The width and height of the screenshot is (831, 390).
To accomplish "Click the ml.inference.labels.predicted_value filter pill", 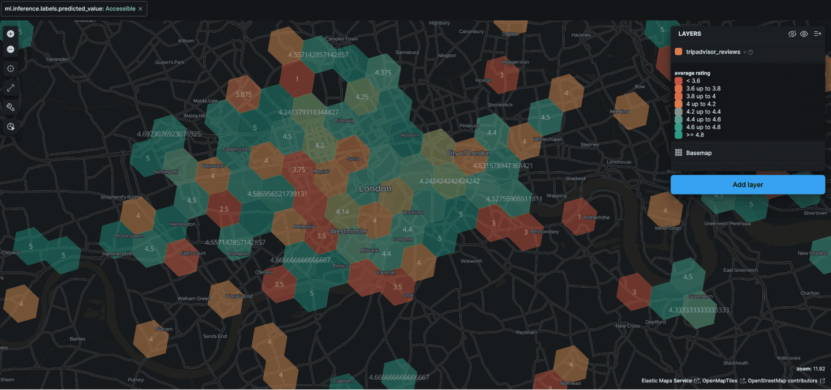I will 69,9.
